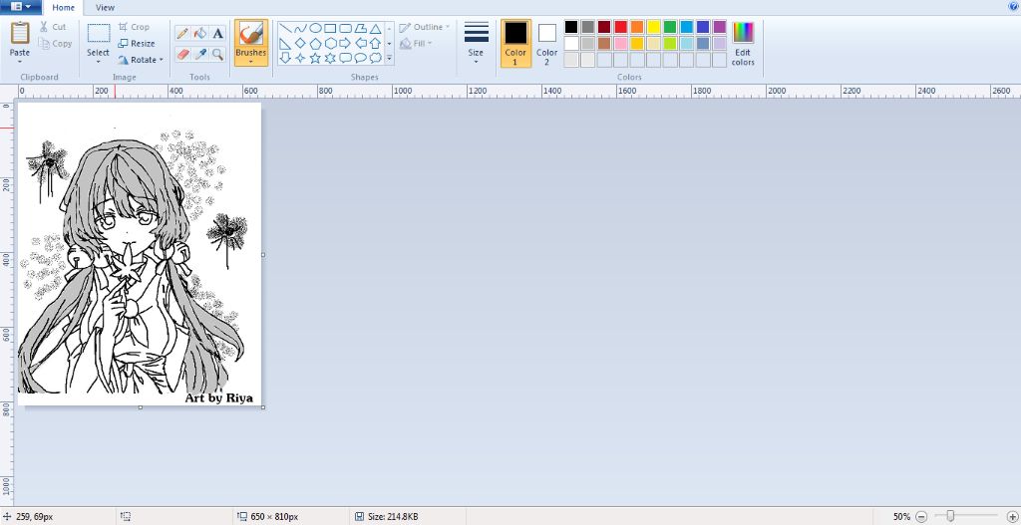Open the Paste options dropdown arrow
This screenshot has height=525, width=1021.
point(20,63)
